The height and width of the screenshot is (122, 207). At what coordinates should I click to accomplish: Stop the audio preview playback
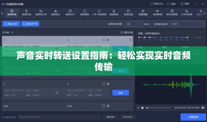point(142,108)
